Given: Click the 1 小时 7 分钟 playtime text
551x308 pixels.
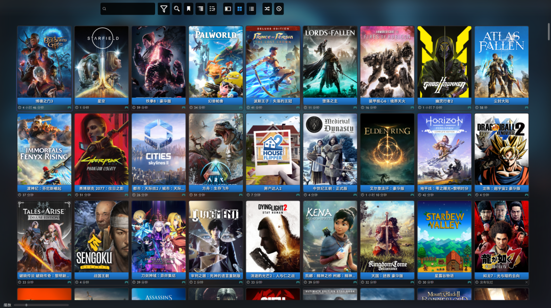Looking at the screenshot, I should [x=432, y=108].
